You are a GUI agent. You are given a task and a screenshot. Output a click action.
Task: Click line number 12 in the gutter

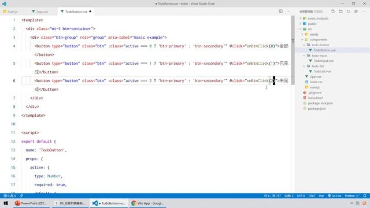(x=13, y=141)
